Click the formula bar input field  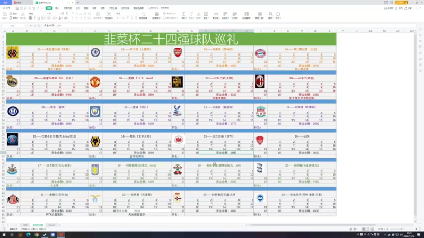coord(228,25)
